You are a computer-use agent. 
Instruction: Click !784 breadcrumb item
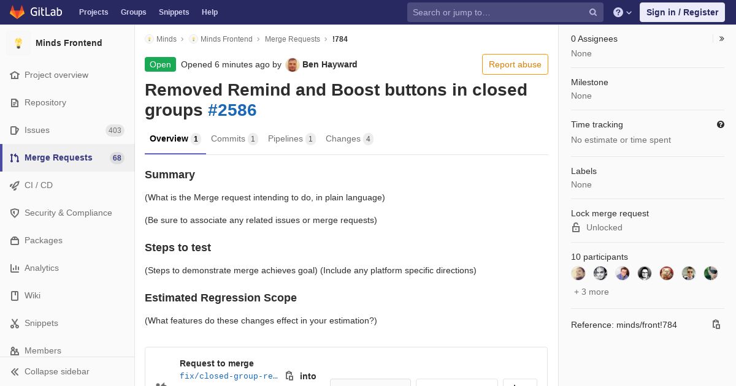(x=340, y=39)
